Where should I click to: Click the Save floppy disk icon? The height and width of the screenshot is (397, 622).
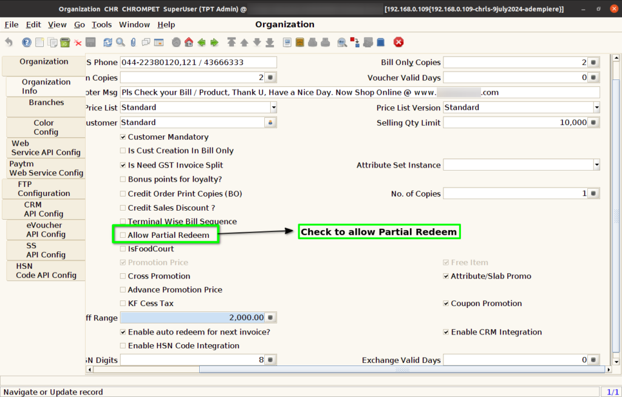tap(91, 42)
